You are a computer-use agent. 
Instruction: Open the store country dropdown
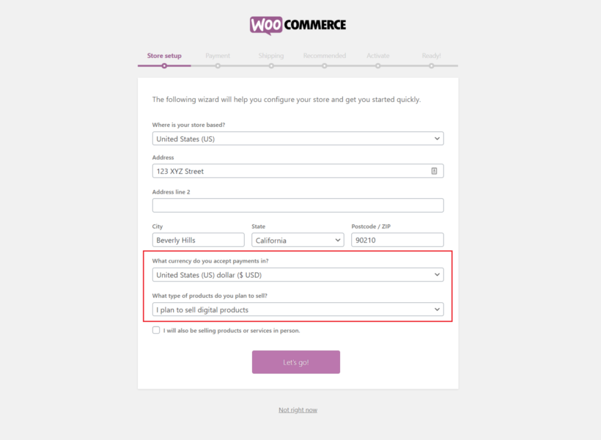coord(298,138)
